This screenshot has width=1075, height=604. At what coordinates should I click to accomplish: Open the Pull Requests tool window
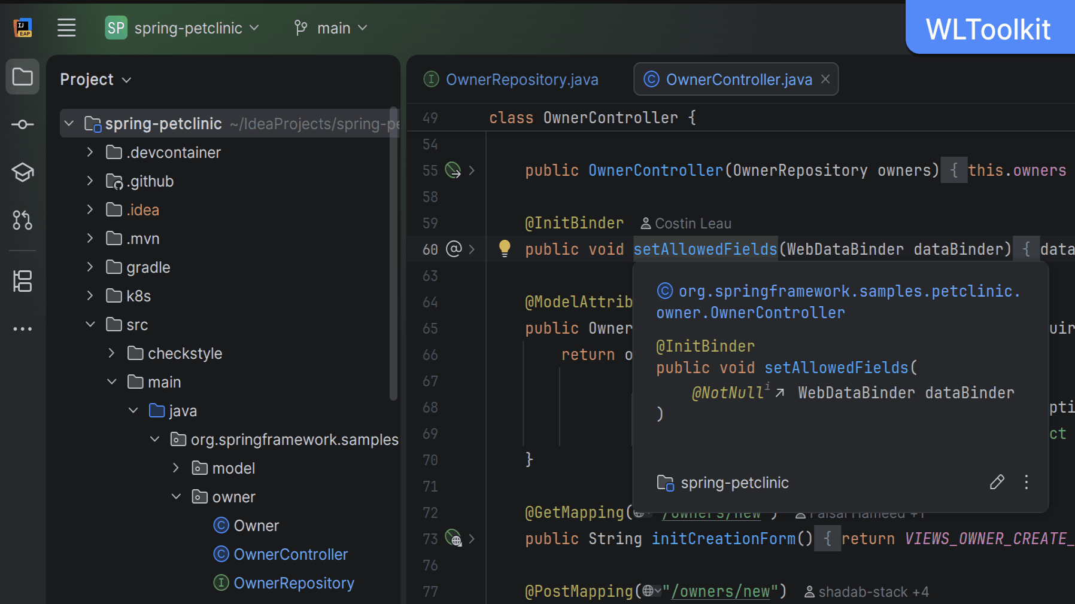pos(23,220)
